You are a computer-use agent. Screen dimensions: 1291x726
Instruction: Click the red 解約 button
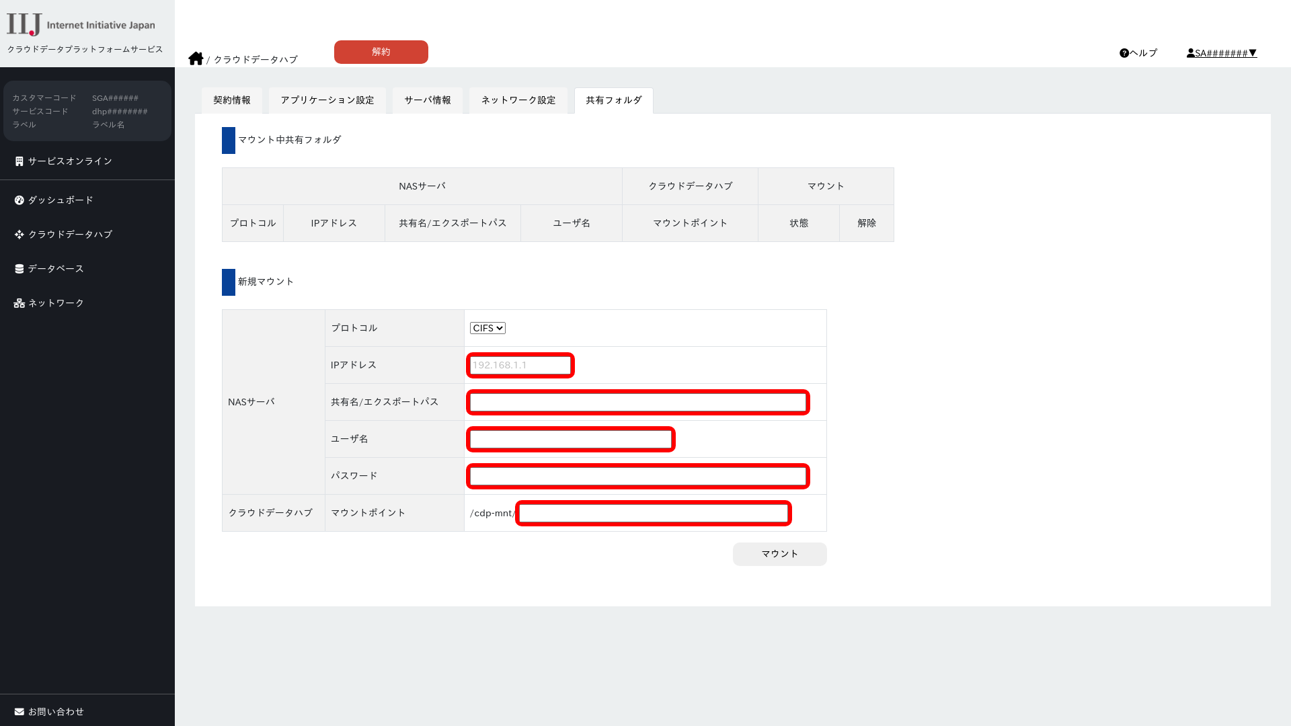pos(381,52)
